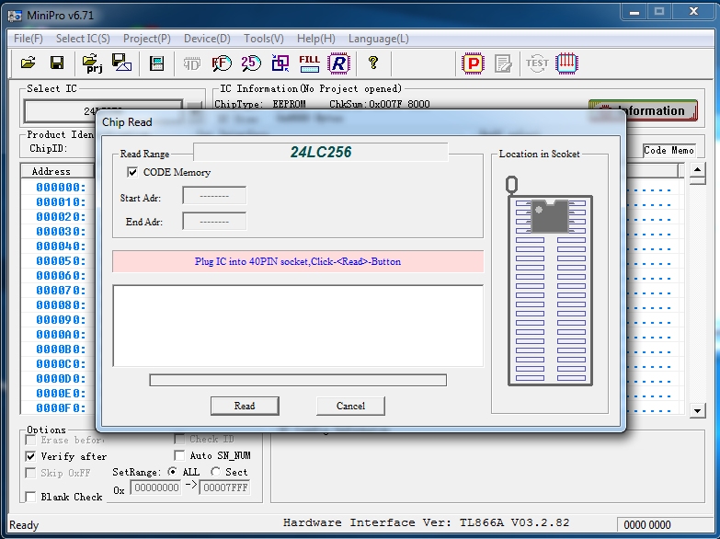Click the edit notepad toolbar icon
The image size is (720, 539).
pyautogui.click(x=503, y=63)
